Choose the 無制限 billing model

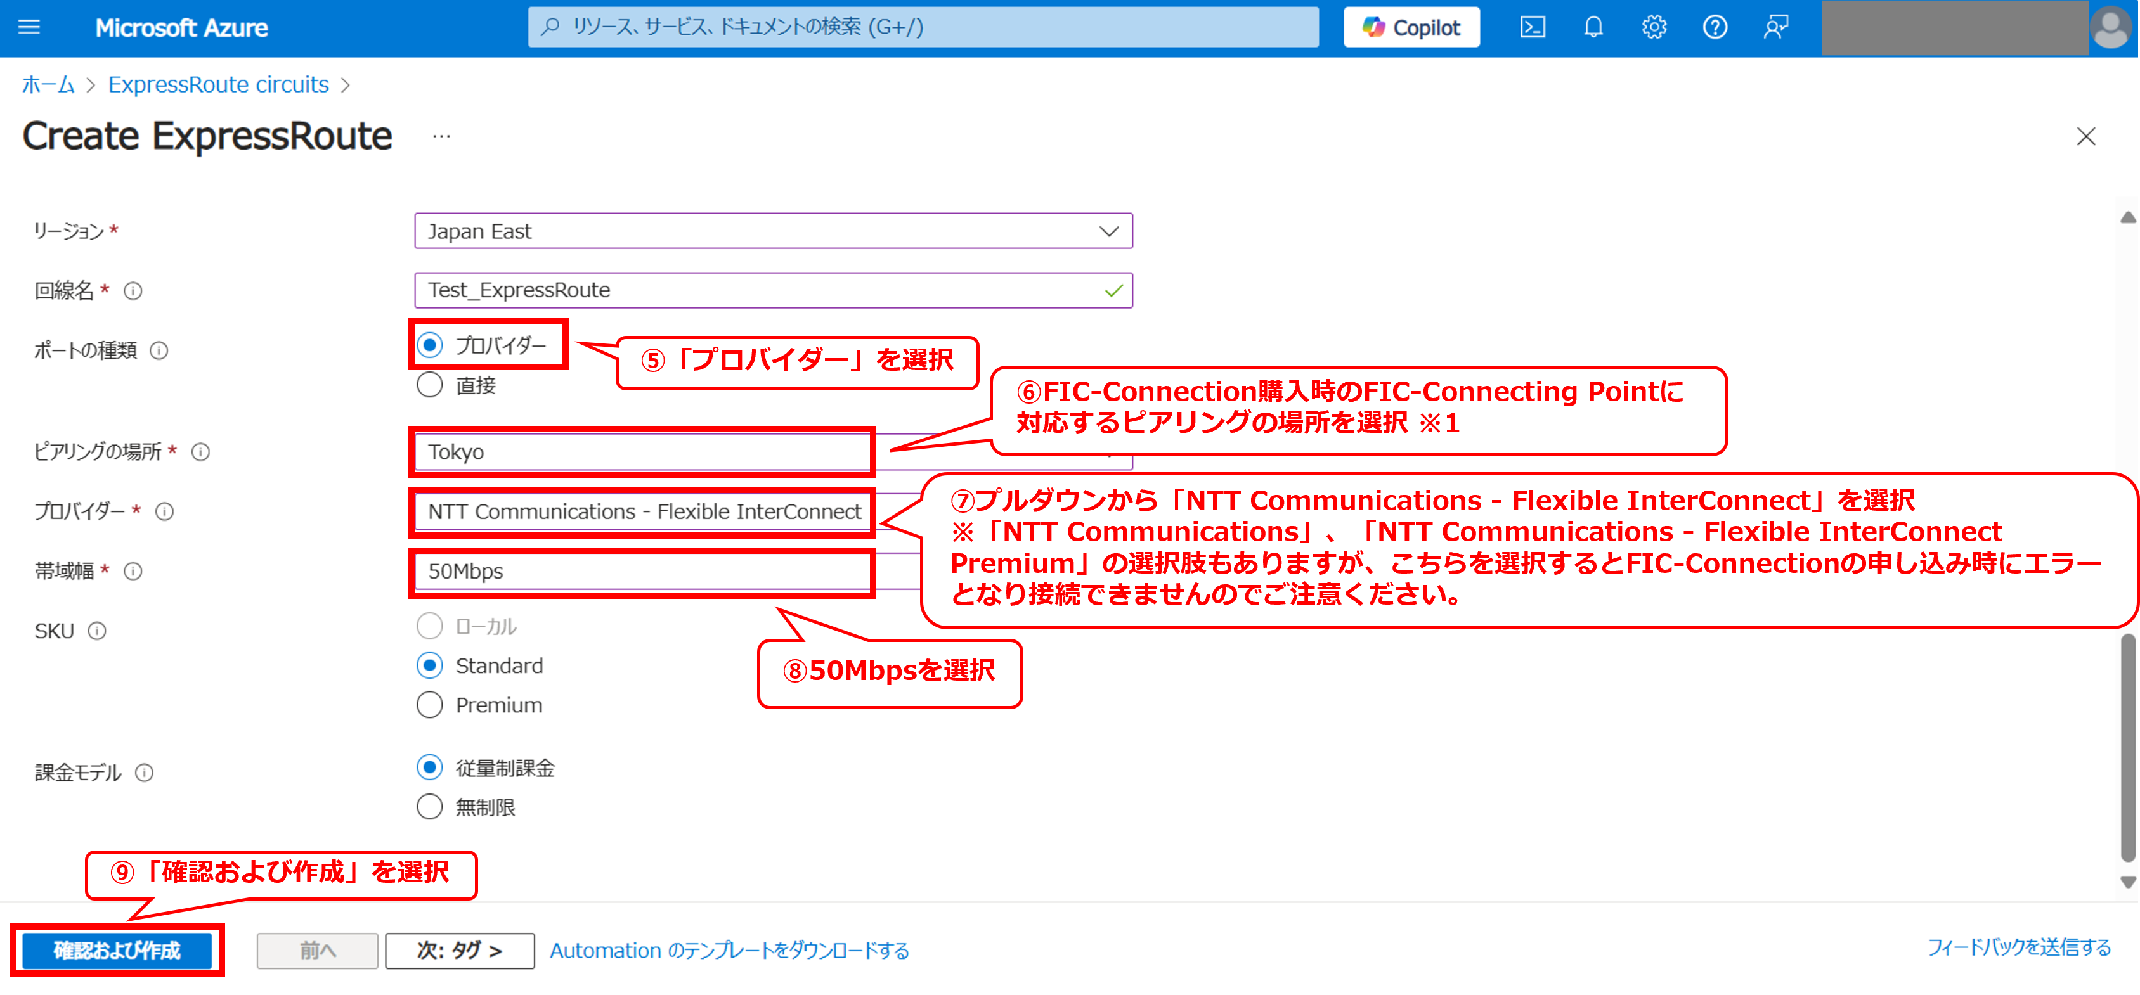click(x=429, y=807)
